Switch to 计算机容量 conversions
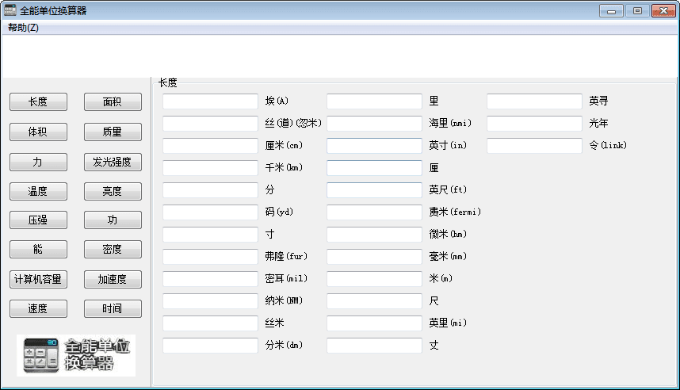The image size is (680, 390). click(x=38, y=280)
